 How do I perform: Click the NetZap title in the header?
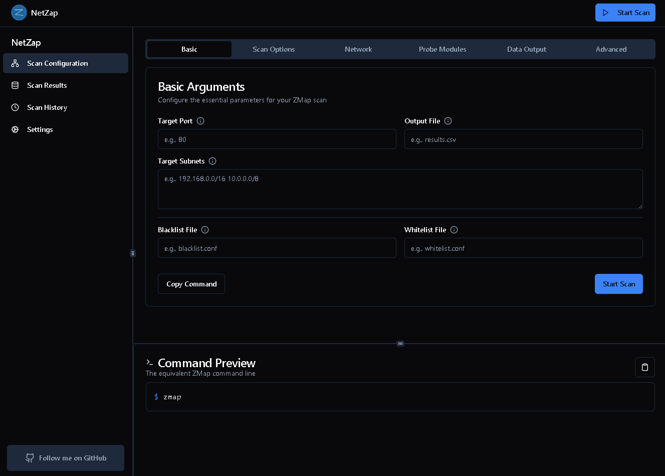45,13
